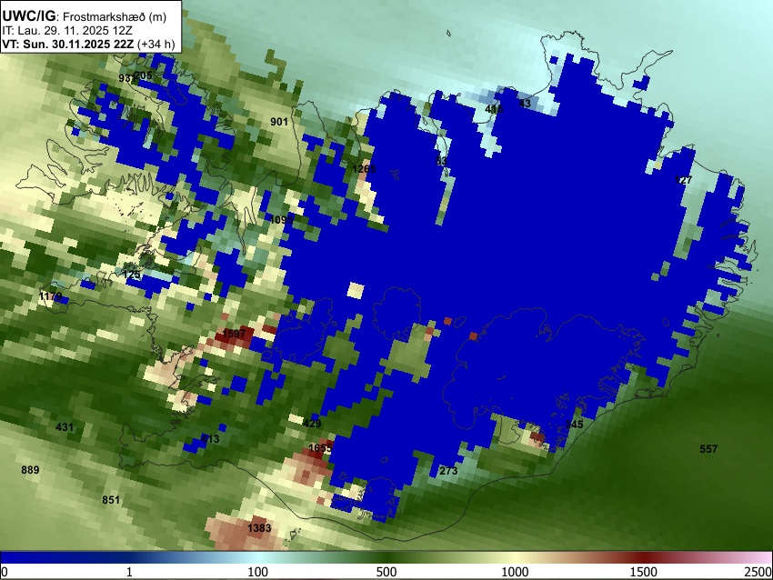Click the 1000 legend tick
The height and width of the screenshot is (580, 773).
[x=515, y=572]
